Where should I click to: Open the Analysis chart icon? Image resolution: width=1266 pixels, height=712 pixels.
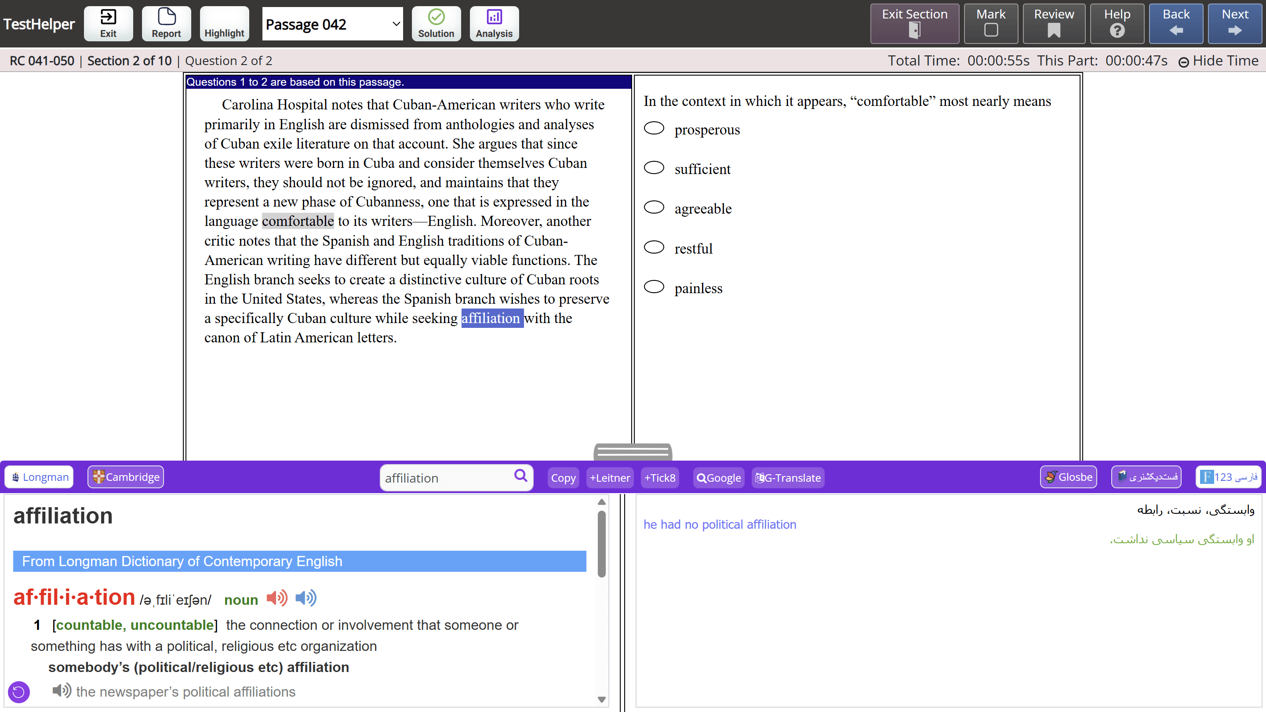tap(493, 18)
